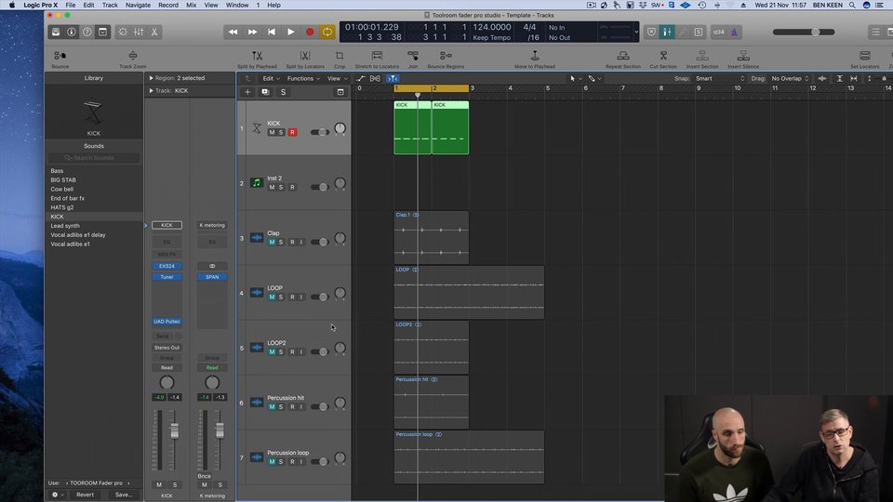
Task: Open the SPAN plugin slot
Action: click(x=212, y=277)
